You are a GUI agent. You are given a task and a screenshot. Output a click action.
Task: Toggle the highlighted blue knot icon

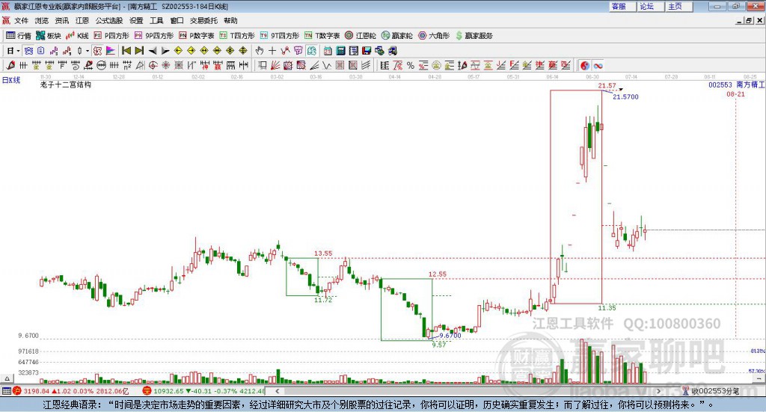pos(28,51)
